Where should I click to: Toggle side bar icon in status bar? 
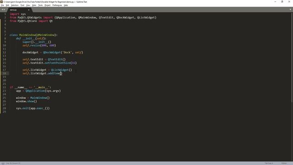tap(3, 163)
